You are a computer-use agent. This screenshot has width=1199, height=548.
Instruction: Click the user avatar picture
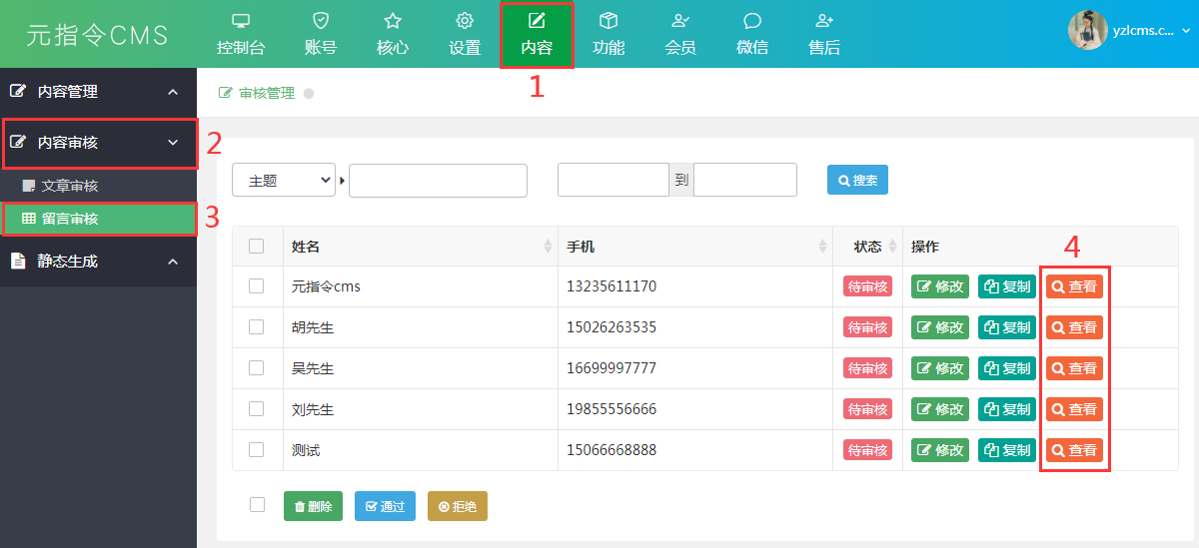pos(1087,30)
